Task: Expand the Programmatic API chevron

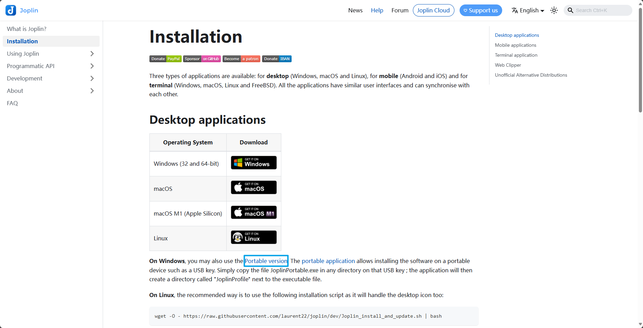Action: pyautogui.click(x=92, y=66)
